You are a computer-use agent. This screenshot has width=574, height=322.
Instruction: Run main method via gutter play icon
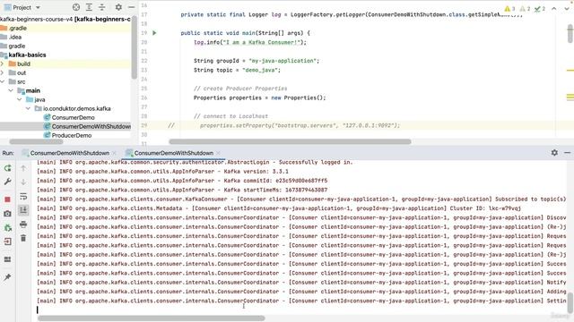point(154,33)
